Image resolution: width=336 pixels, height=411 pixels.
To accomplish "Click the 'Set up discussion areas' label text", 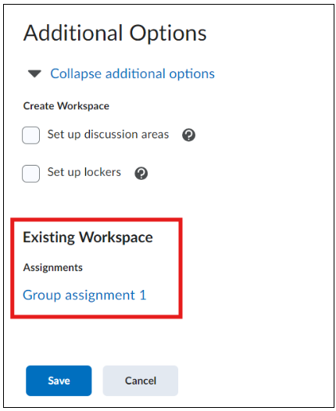I will [108, 134].
